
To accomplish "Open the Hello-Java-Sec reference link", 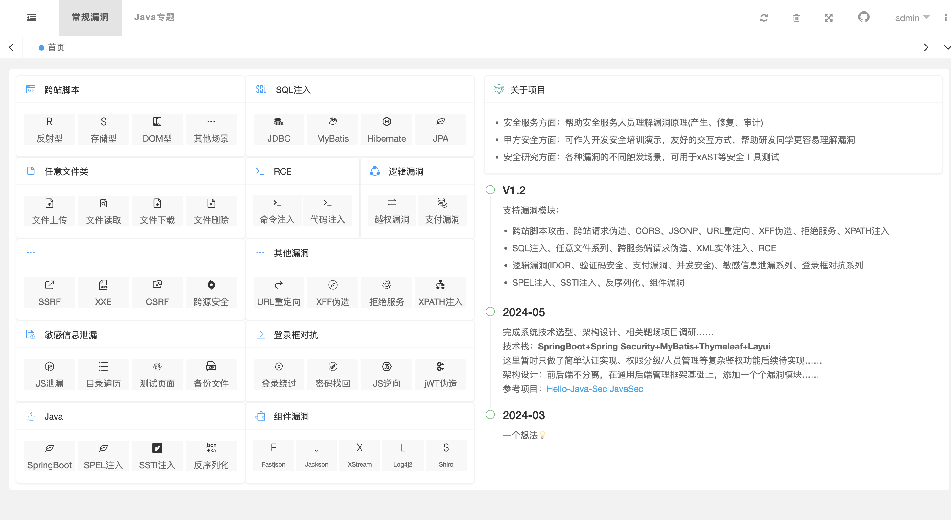I will 577,389.
